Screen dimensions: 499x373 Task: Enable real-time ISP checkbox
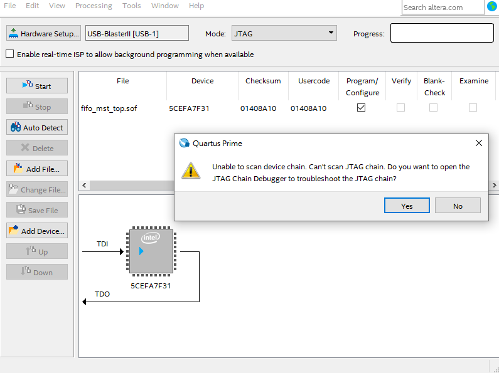10,54
